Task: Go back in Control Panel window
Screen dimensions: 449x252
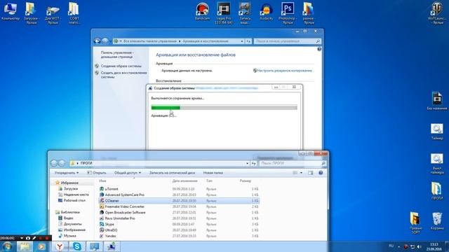Action: pos(97,41)
